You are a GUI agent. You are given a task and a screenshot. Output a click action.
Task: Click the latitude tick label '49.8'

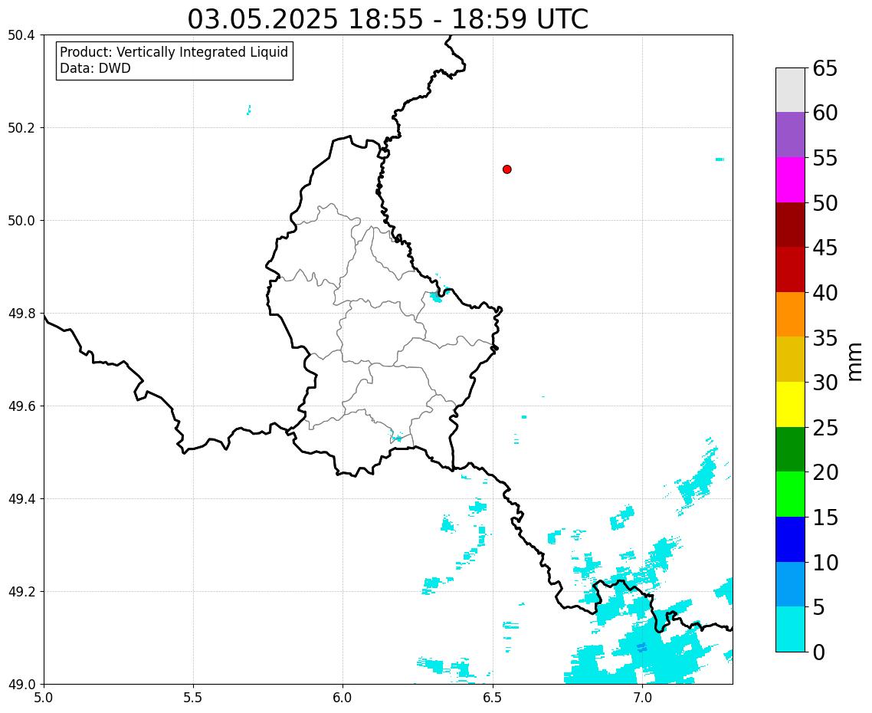[21, 314]
